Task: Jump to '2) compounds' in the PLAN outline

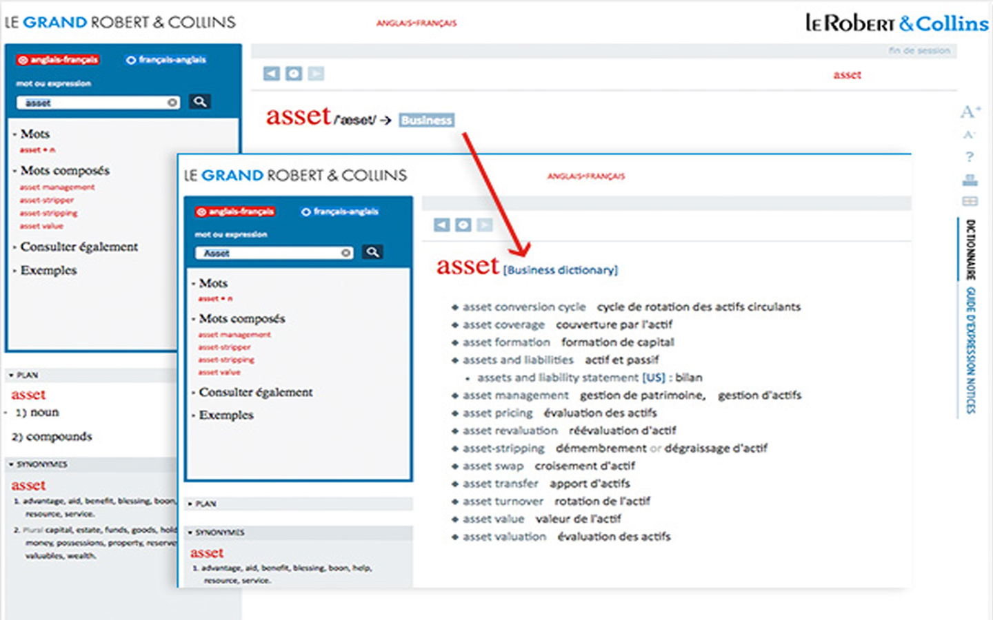Action: pos(52,437)
